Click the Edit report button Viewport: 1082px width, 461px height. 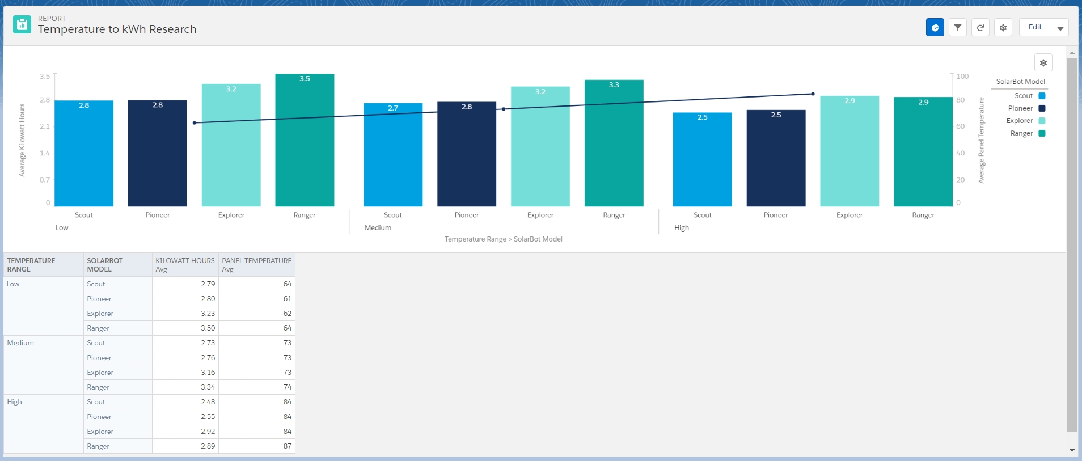[x=1035, y=27]
